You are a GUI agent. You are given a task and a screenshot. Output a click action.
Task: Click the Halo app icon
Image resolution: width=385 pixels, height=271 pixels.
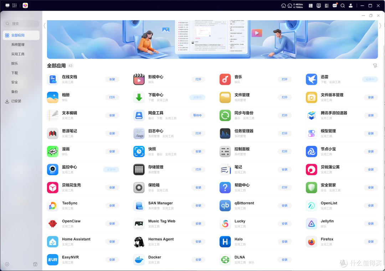(x=225, y=241)
